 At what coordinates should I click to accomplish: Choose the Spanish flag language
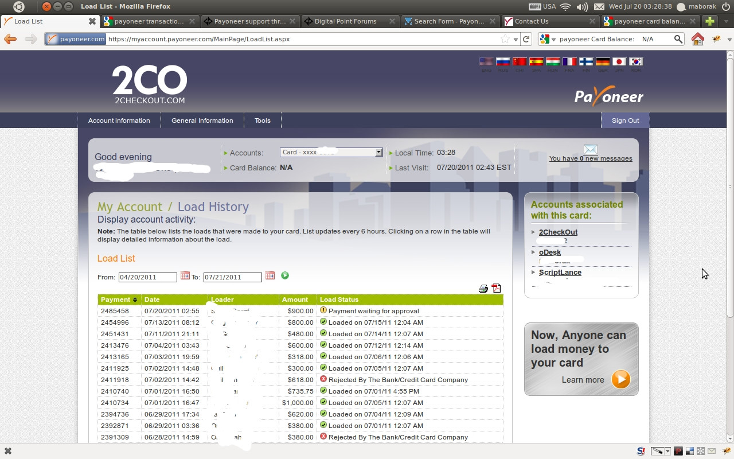point(536,62)
